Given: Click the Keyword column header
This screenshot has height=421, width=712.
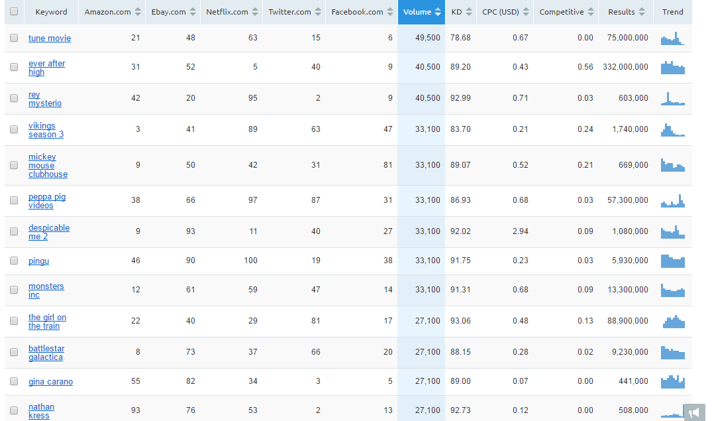Looking at the screenshot, I should coord(51,12).
